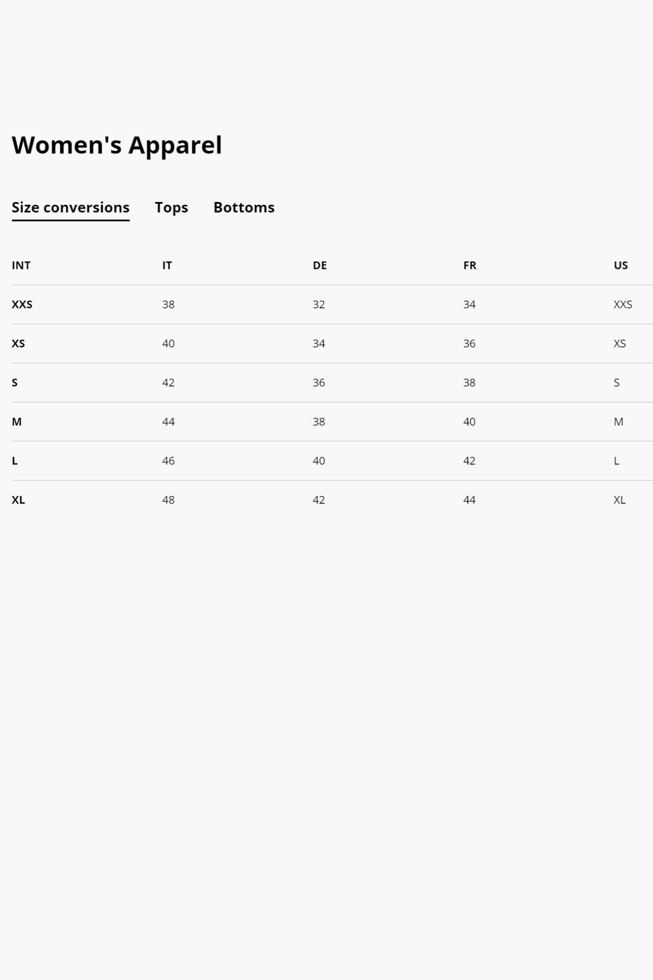This screenshot has width=653, height=980.
Task: Click the INT column header
Action: coord(21,265)
